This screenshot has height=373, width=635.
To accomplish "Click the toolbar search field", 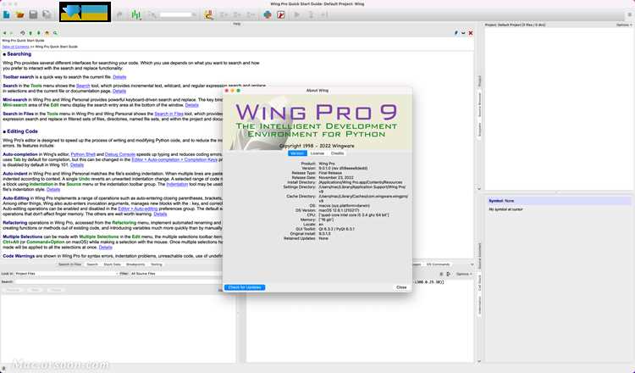I will pos(178,14).
